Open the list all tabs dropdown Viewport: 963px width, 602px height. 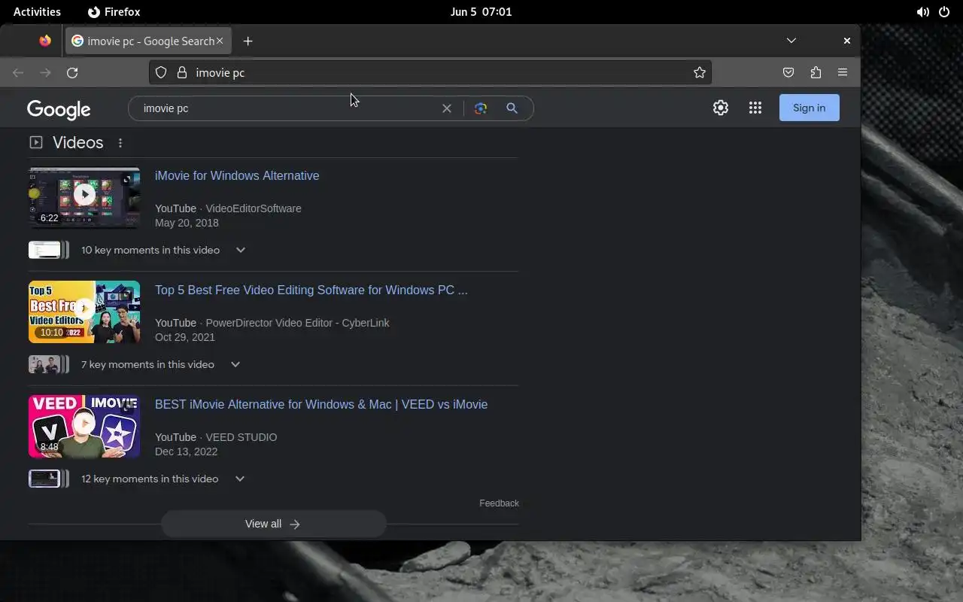pos(791,41)
